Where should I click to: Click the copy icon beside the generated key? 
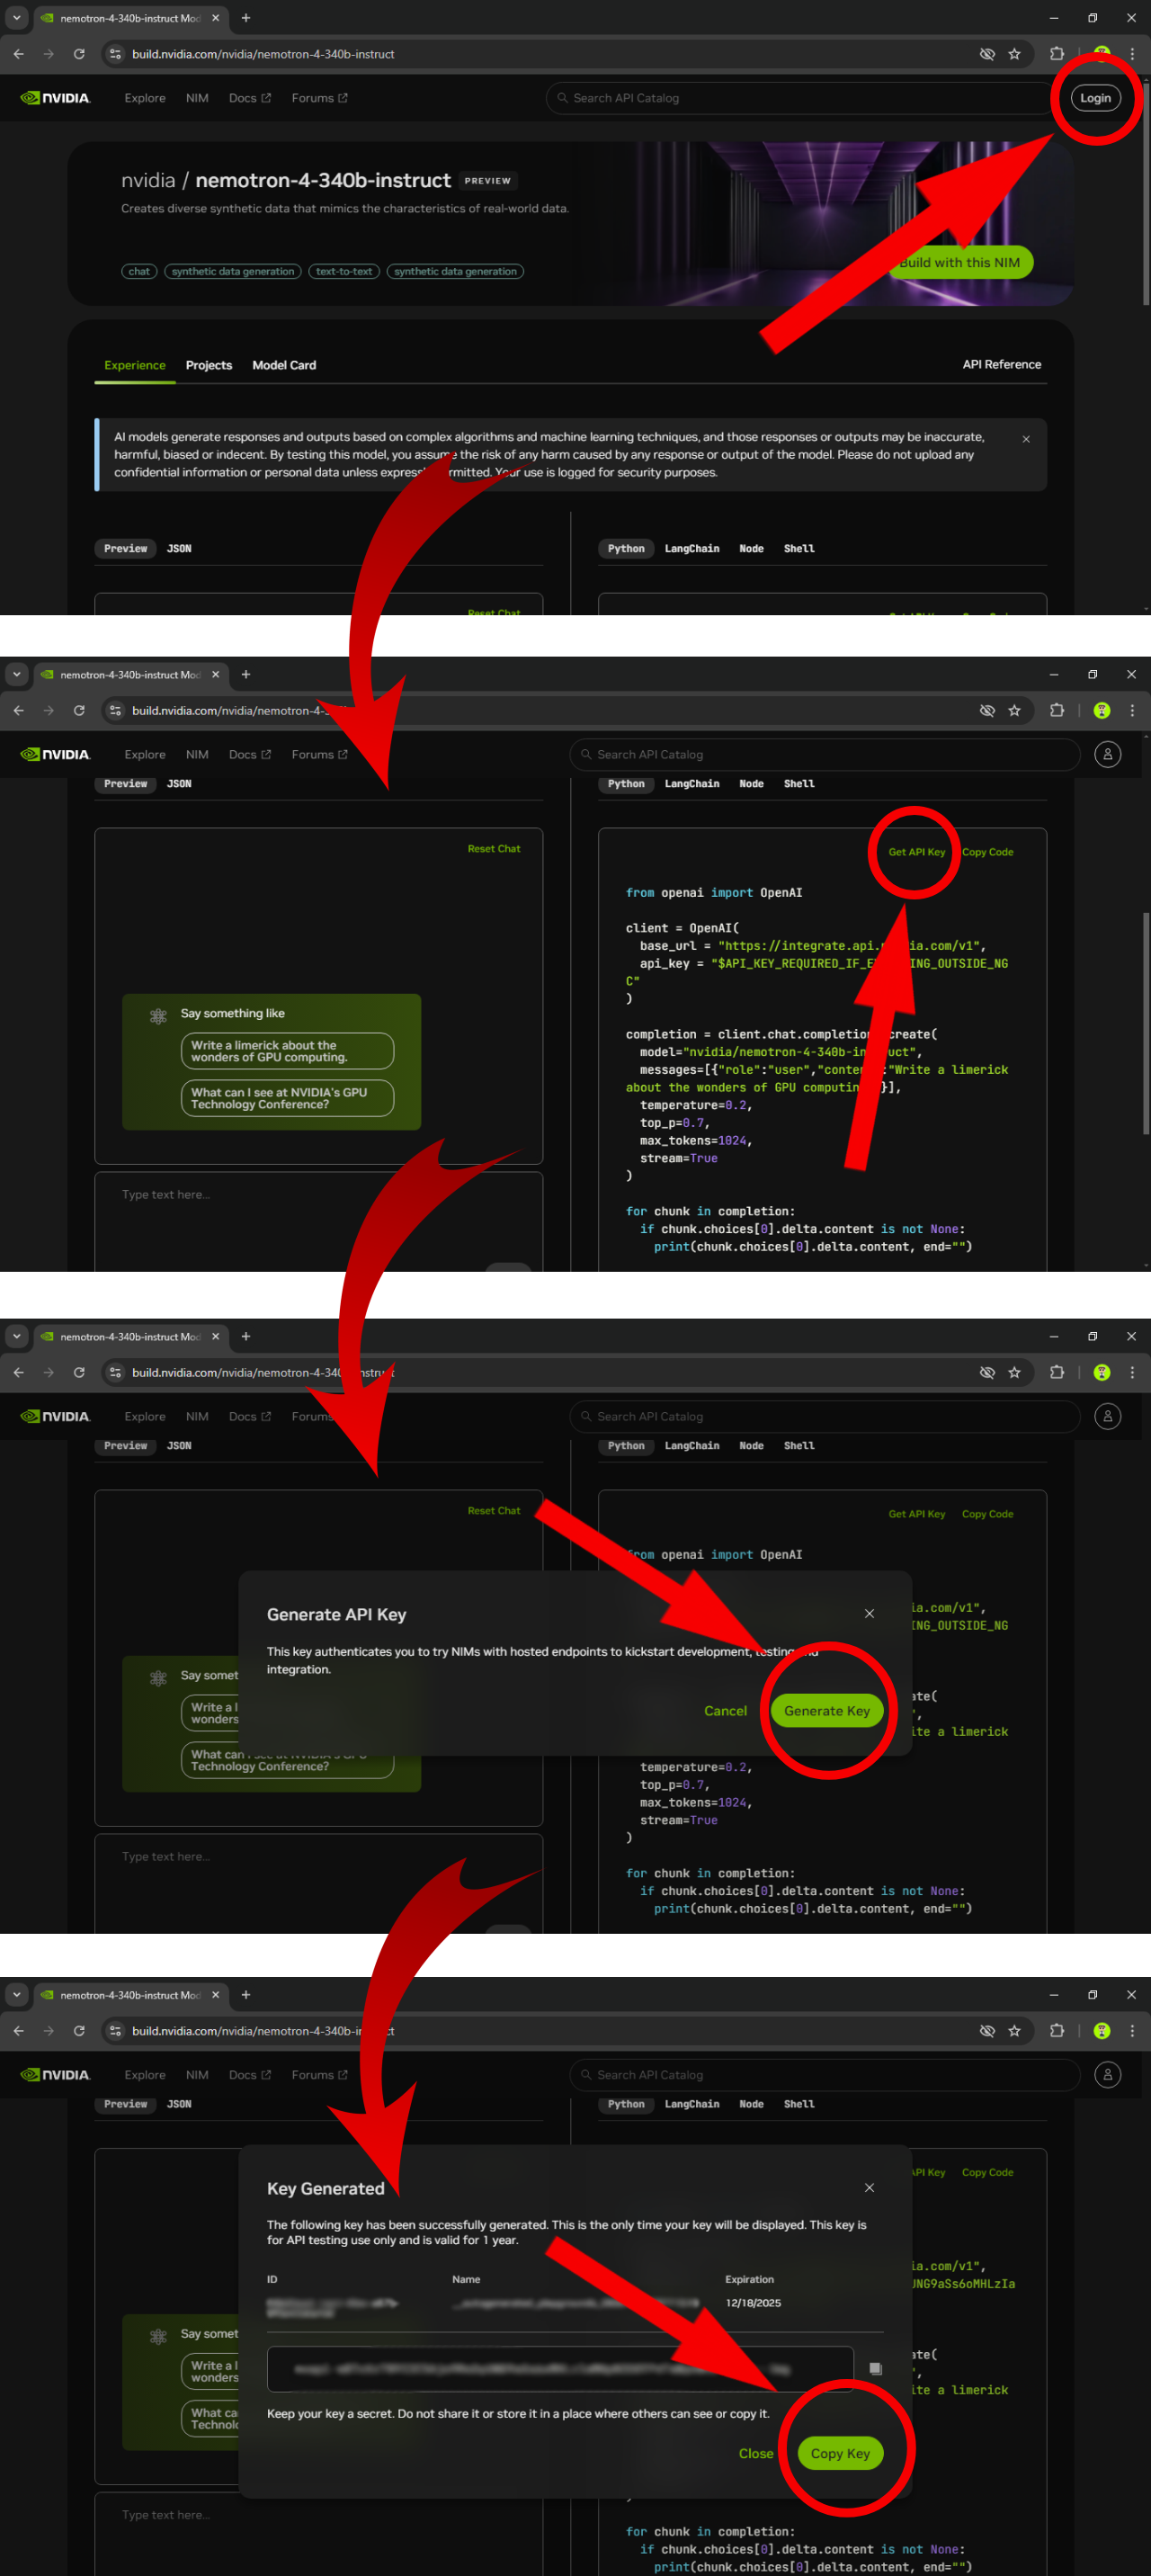click(x=874, y=2368)
